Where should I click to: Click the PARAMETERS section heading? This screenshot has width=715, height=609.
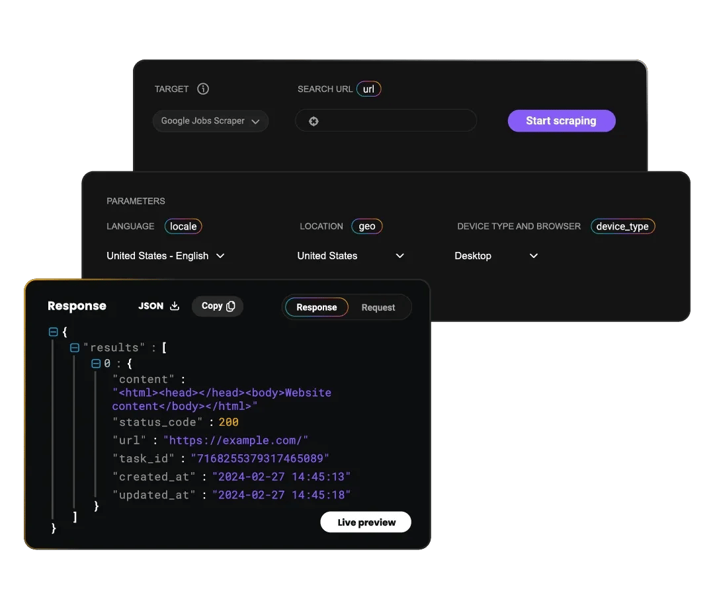pyautogui.click(x=136, y=201)
